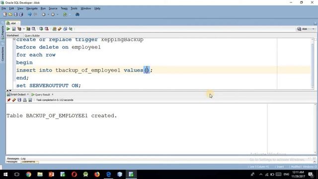Viewport: 318px width, 179px height.
Task: Open the Back button history dropdown arrow
Action: tap(48, 14)
